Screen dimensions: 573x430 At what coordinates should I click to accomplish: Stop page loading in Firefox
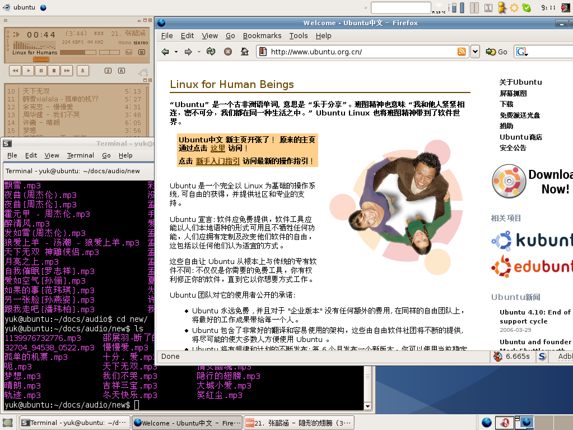coord(228,52)
